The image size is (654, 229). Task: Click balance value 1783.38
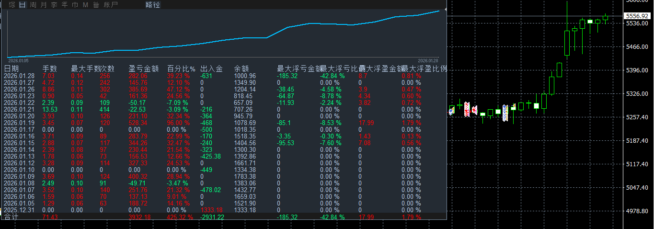tap(245, 176)
